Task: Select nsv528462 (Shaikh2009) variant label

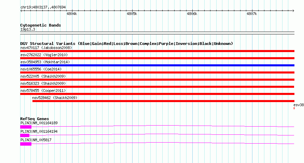Action: [55, 98]
